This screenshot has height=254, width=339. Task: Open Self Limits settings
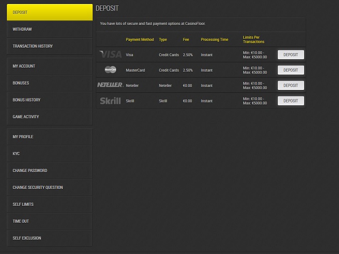coord(49,204)
